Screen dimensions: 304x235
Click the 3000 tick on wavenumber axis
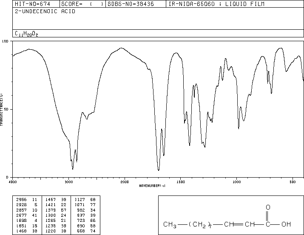(x=68, y=182)
